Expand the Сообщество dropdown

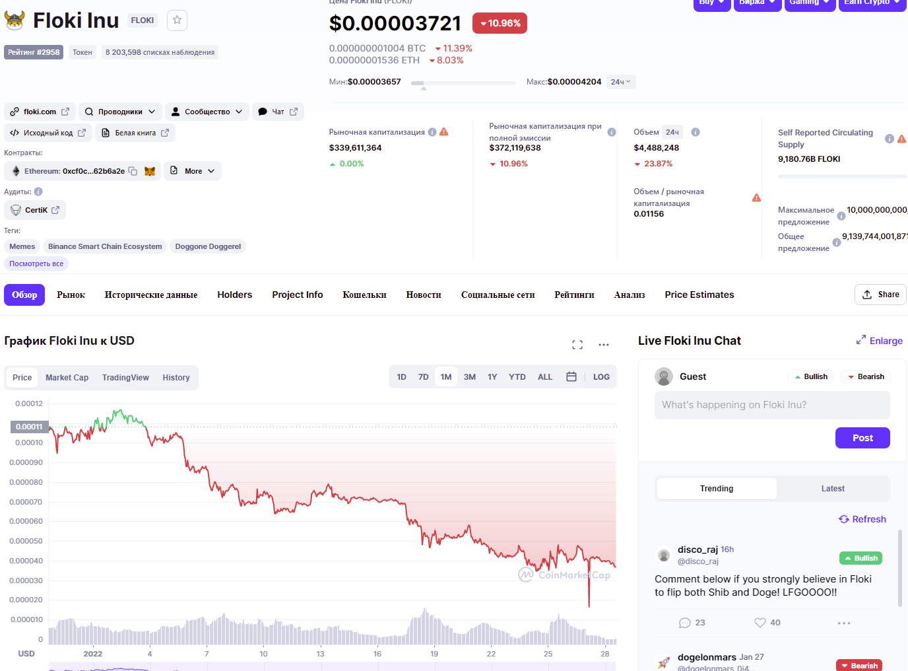(207, 112)
